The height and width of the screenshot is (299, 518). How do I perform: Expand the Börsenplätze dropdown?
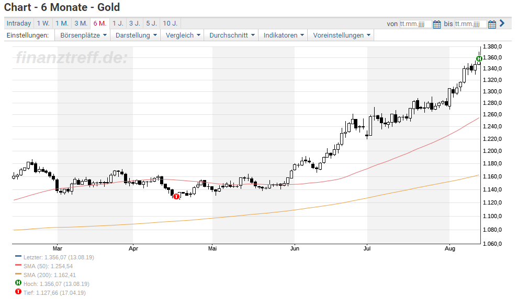point(83,35)
